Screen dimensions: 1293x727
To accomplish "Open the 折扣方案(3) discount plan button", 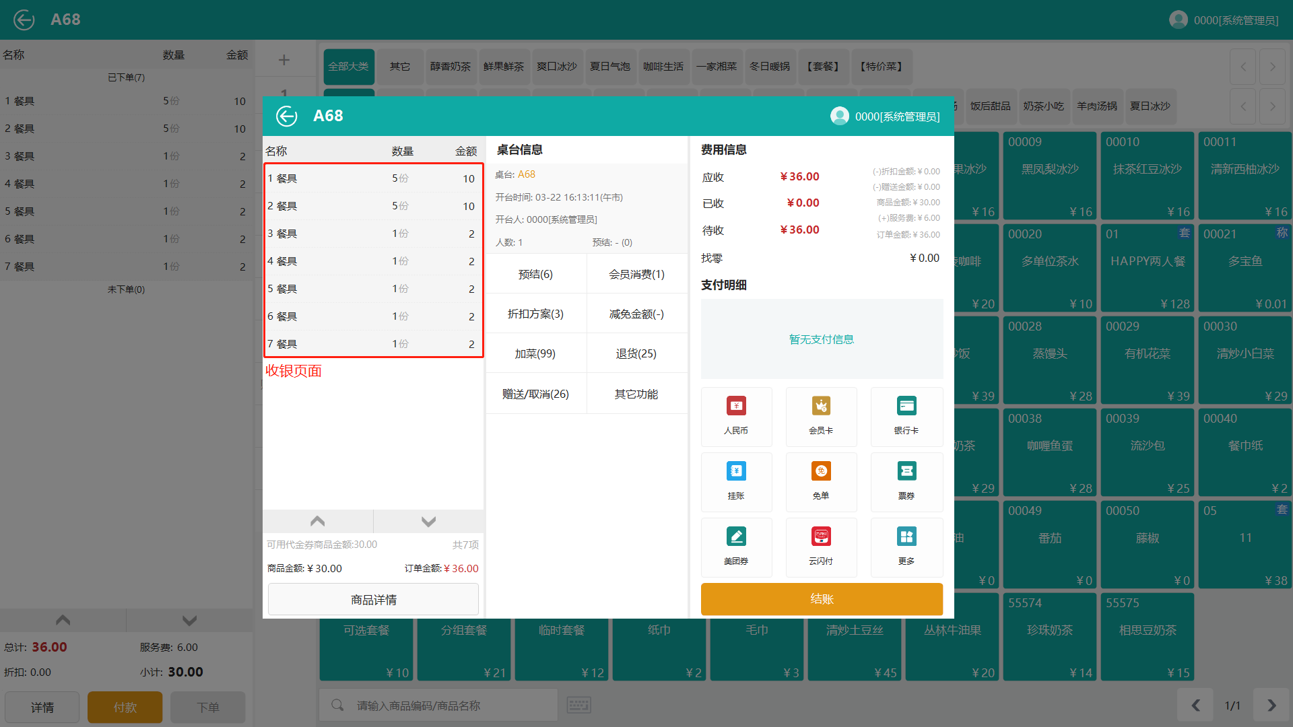I will coord(535,314).
